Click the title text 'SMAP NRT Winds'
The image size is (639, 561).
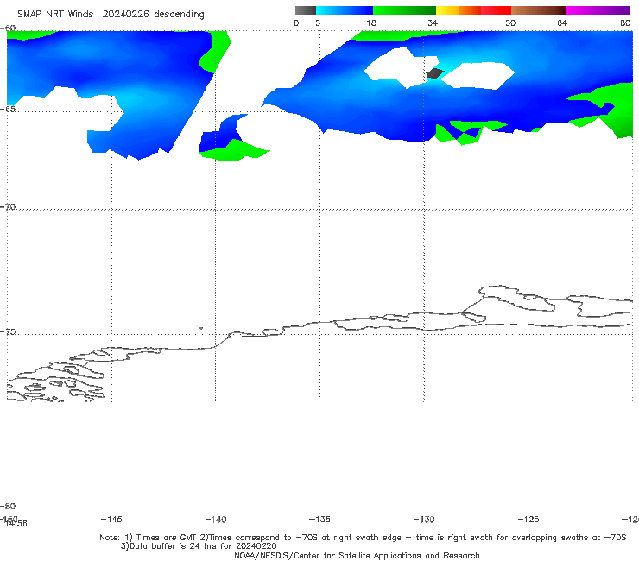[x=55, y=14]
